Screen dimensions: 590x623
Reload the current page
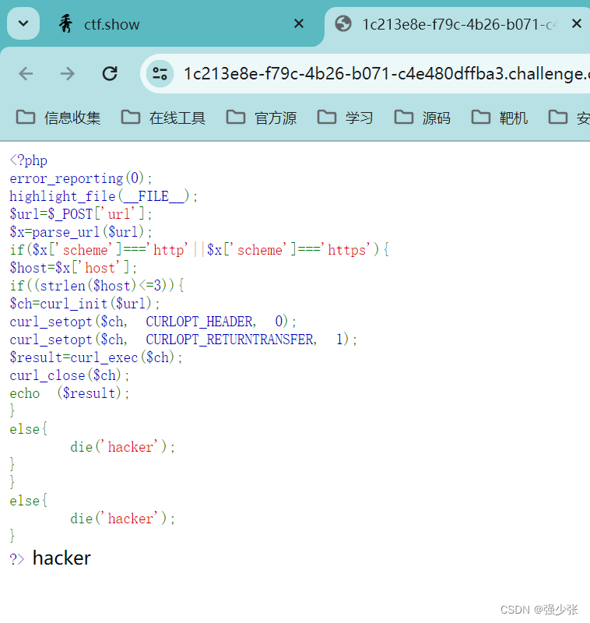(110, 73)
